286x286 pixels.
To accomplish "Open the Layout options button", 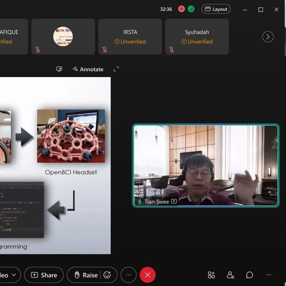I will (216, 9).
